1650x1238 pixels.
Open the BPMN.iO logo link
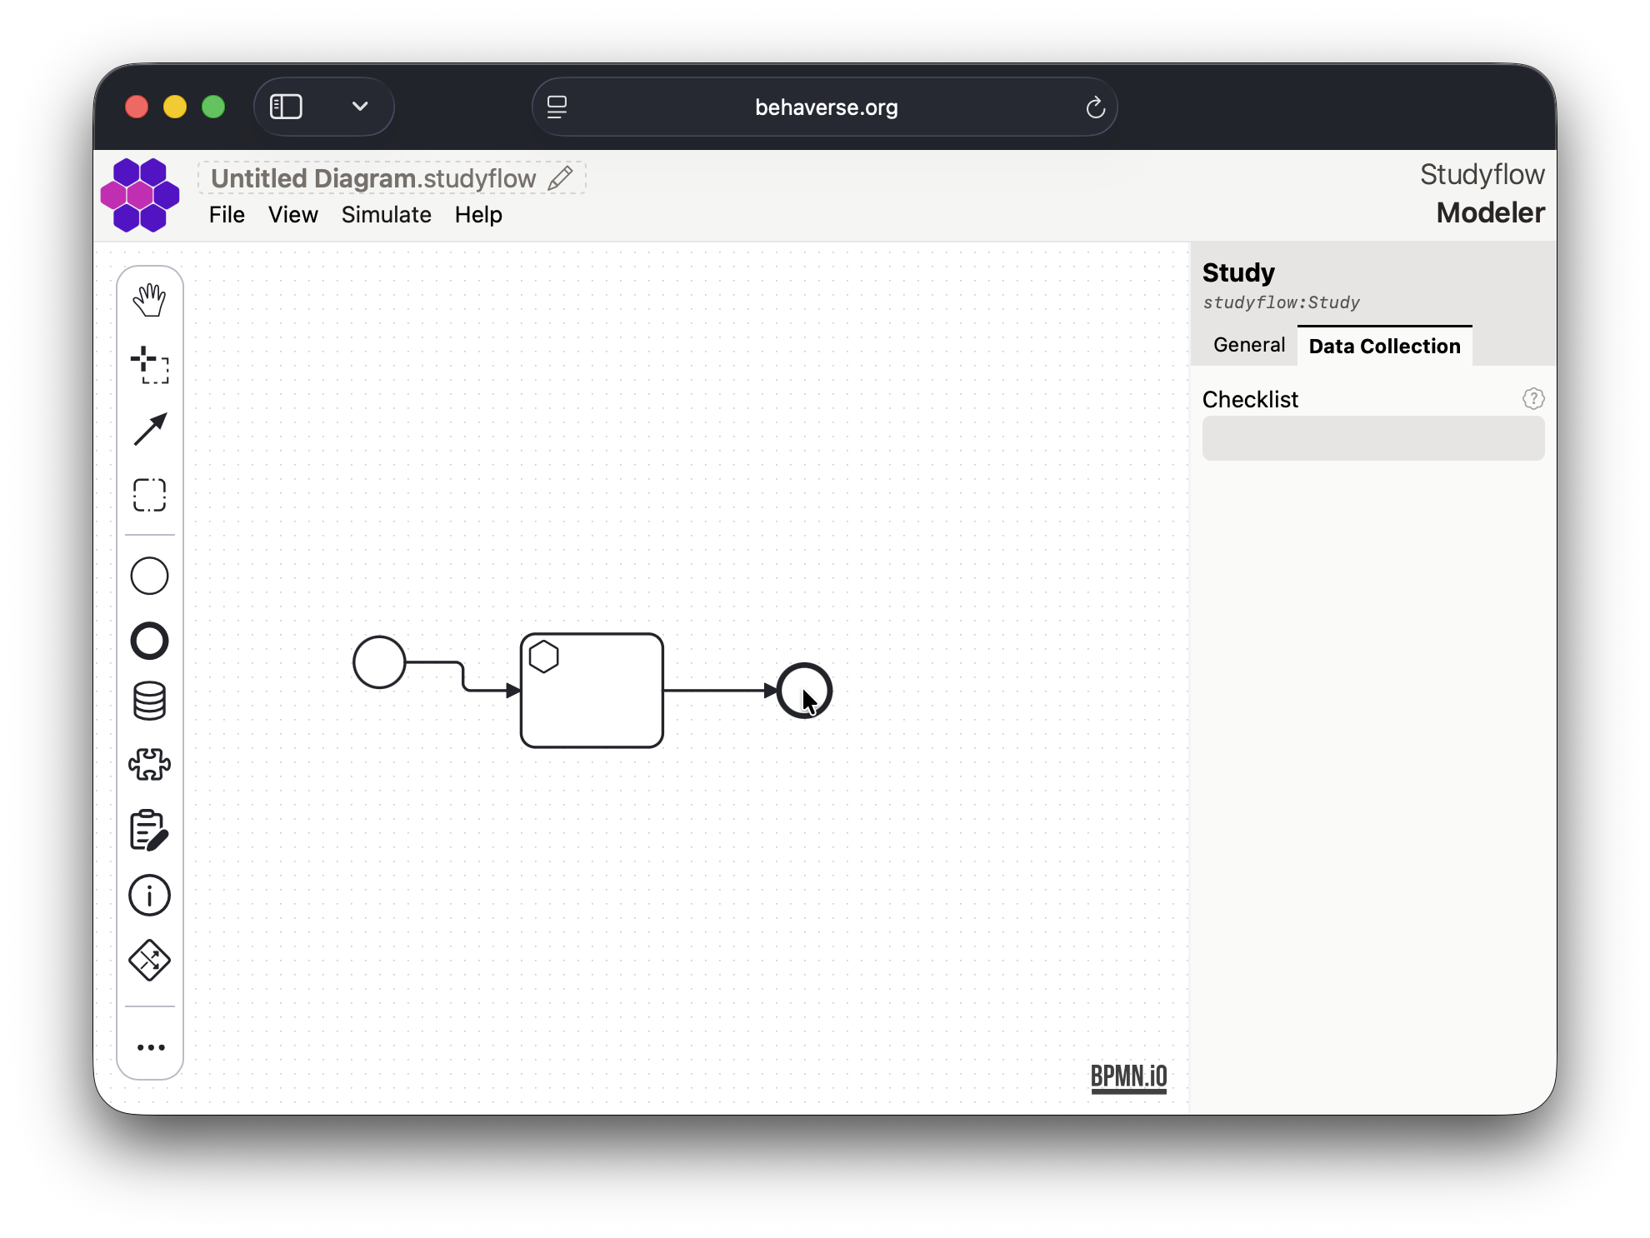[x=1128, y=1076]
